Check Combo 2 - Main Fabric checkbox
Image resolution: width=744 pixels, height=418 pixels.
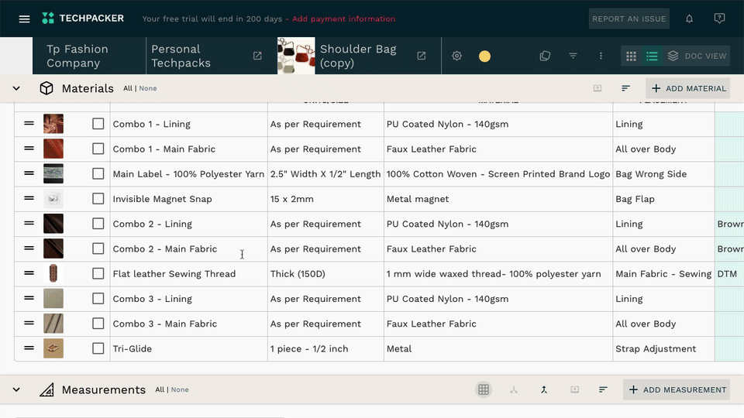(x=98, y=248)
